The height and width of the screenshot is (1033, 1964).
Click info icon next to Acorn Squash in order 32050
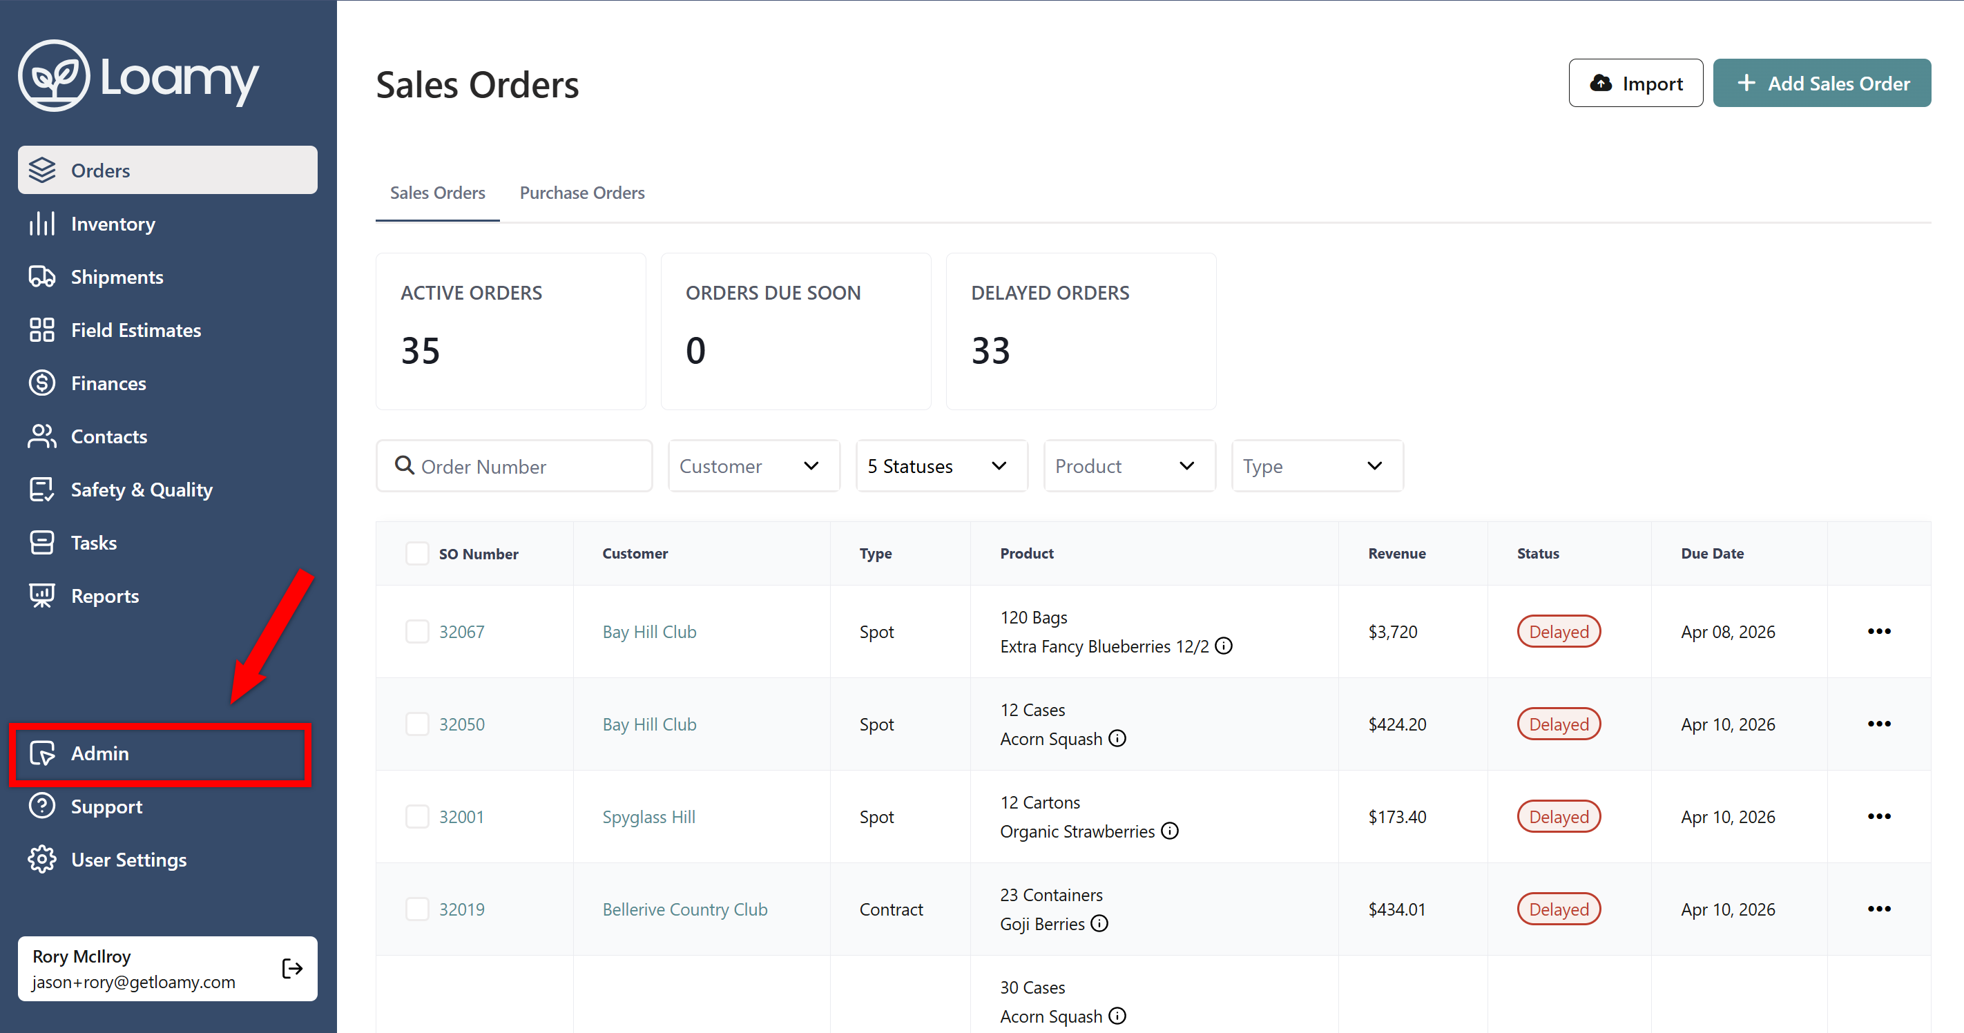click(1117, 739)
